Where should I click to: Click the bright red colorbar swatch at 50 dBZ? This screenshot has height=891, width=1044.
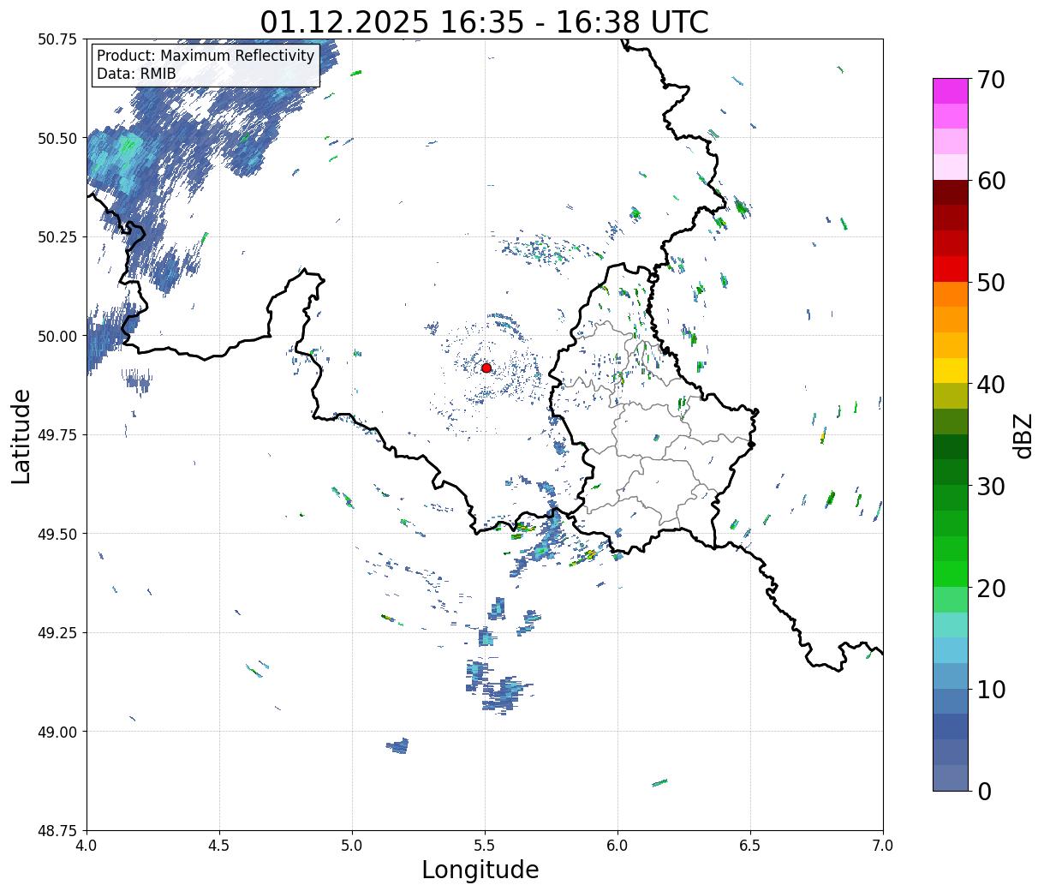(x=951, y=269)
